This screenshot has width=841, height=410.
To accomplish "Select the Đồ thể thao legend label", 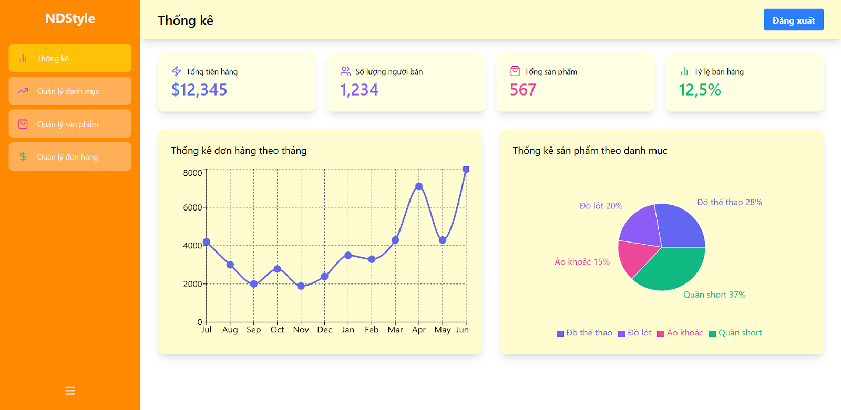I will tap(589, 333).
